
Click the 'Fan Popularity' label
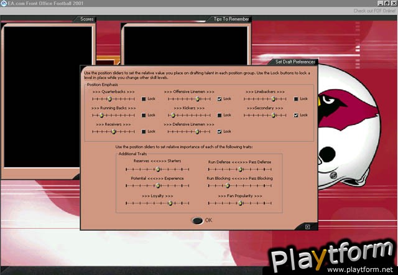click(x=240, y=196)
